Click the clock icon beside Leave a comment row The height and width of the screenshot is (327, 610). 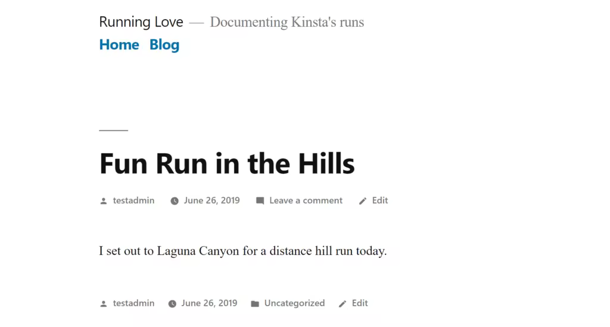[x=175, y=201]
